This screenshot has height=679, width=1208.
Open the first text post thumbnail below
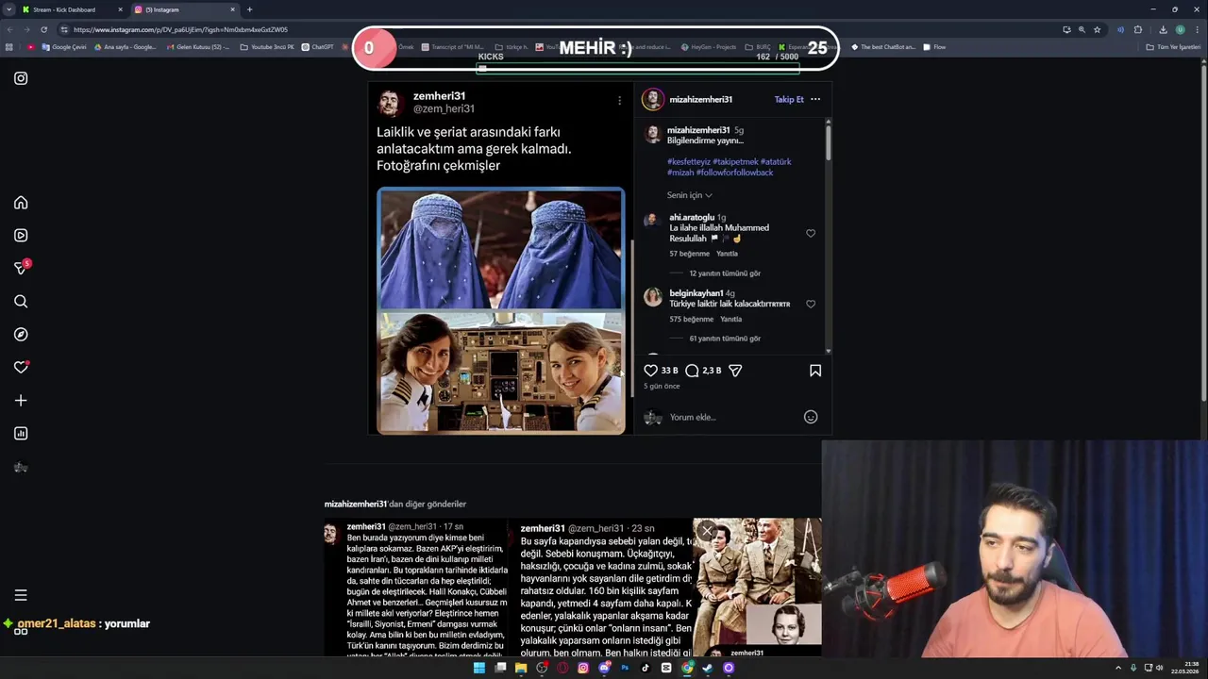415,587
